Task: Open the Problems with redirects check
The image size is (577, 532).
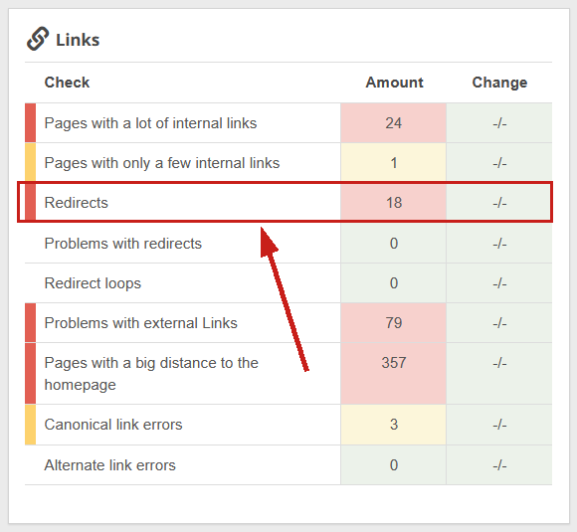Action: [123, 244]
